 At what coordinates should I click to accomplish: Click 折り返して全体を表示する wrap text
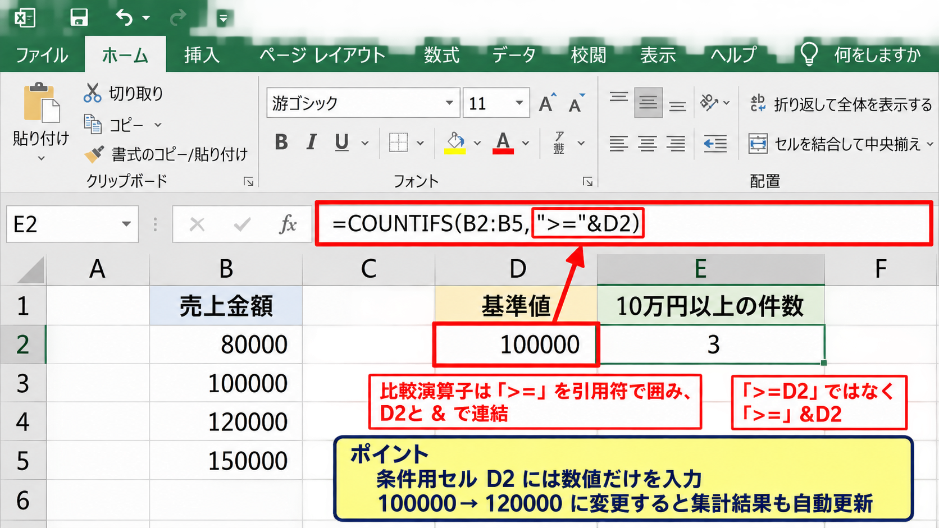click(841, 104)
